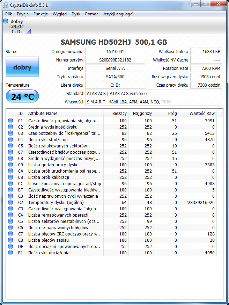Click status orb for attribute C0

click(x=10, y=196)
